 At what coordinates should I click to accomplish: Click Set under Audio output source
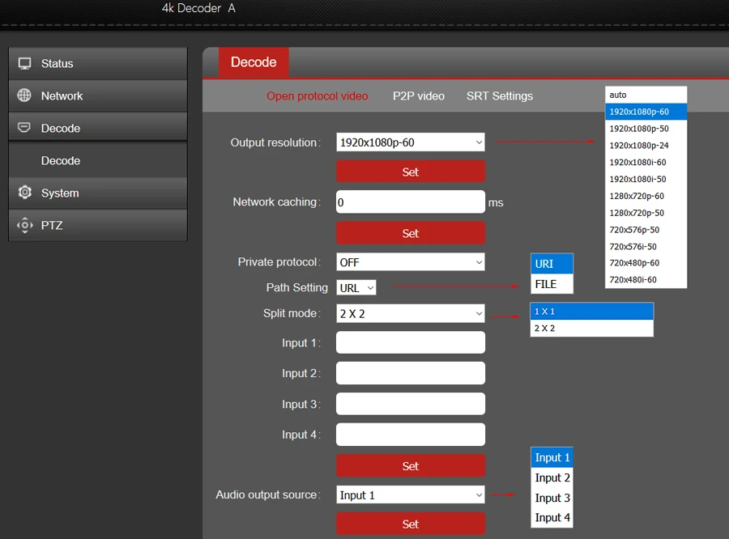point(411,524)
